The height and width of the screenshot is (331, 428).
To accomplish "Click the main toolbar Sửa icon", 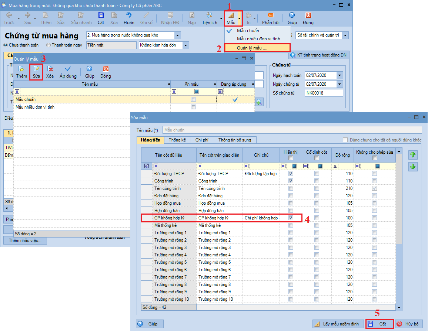I will (61, 15).
